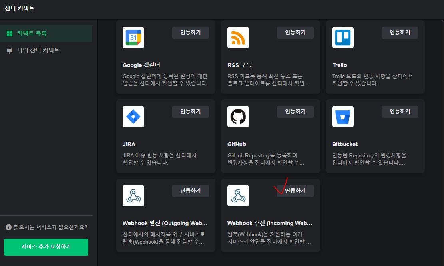Click the grid icon beside 커넥트 목록

coord(9,34)
